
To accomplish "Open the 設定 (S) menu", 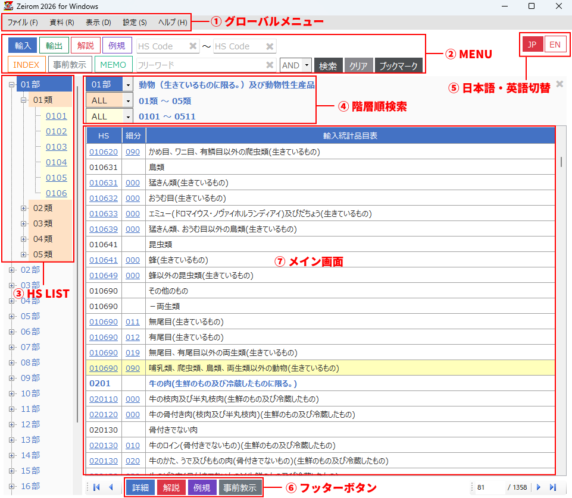I will point(135,23).
